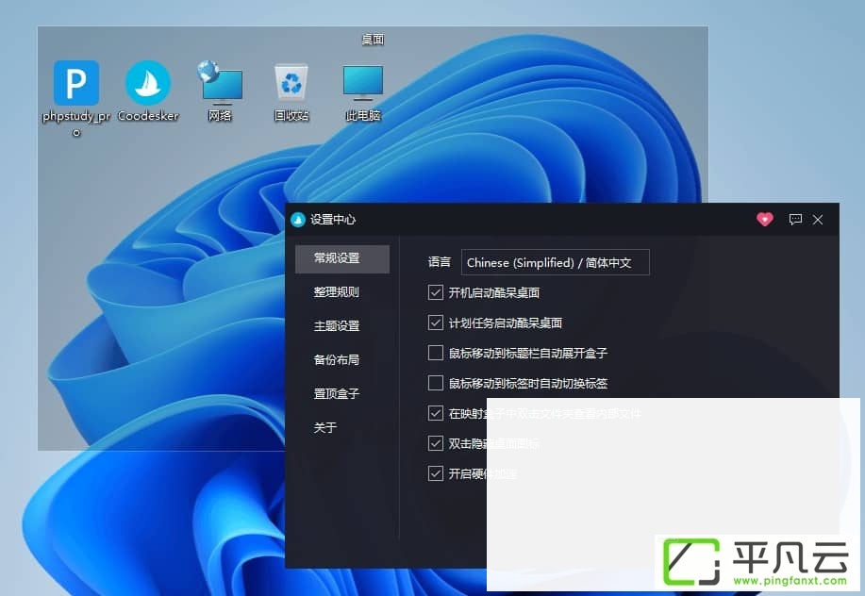Viewport: 865px width, 596px height.
Task: Enable 鼠标移动到标签时自动切换标签
Action: (435, 383)
